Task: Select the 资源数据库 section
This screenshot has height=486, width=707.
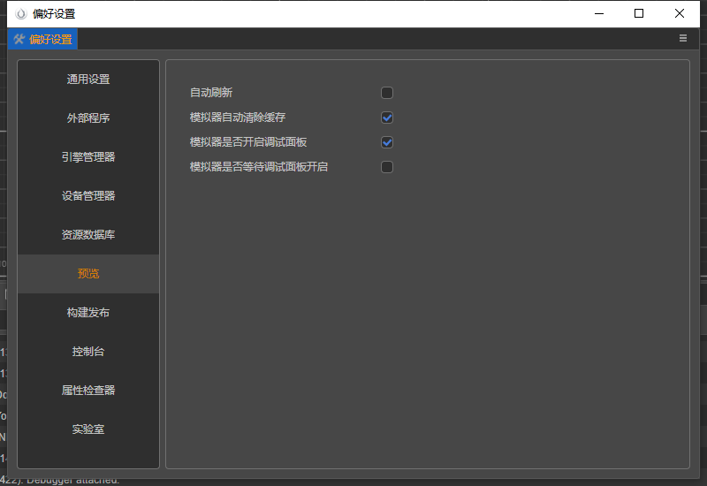Action: click(x=88, y=234)
